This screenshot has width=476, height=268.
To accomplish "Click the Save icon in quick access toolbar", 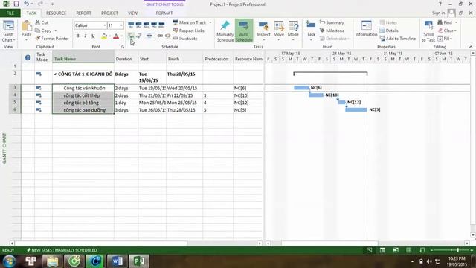I will click(x=16, y=4).
